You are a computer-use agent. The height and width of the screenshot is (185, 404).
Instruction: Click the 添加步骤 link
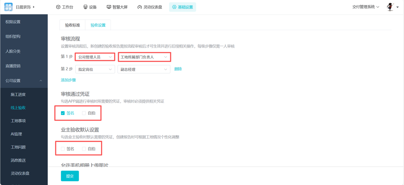click(x=68, y=80)
